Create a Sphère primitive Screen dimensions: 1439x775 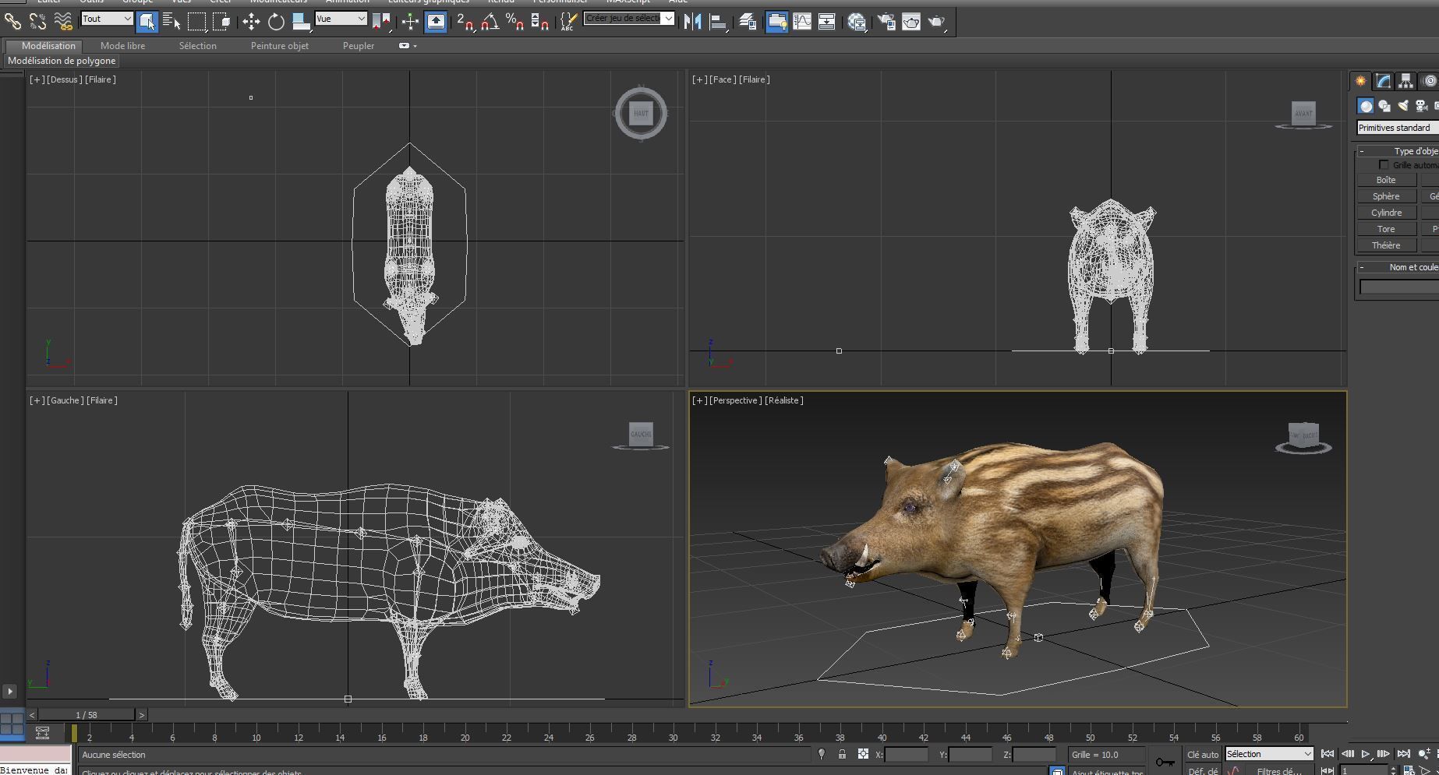point(1386,196)
